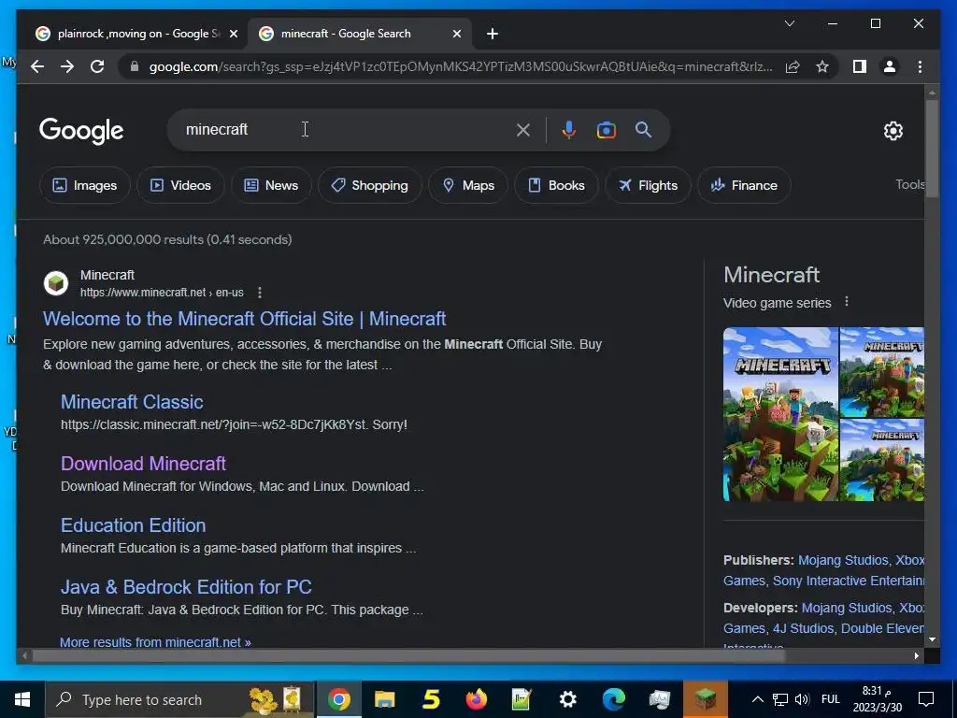The height and width of the screenshot is (718, 957).
Task: Filter results by Flights
Action: [648, 185]
